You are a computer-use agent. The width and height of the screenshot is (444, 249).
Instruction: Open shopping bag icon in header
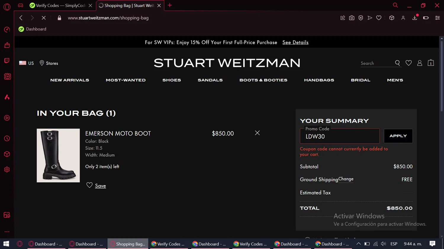point(431,63)
